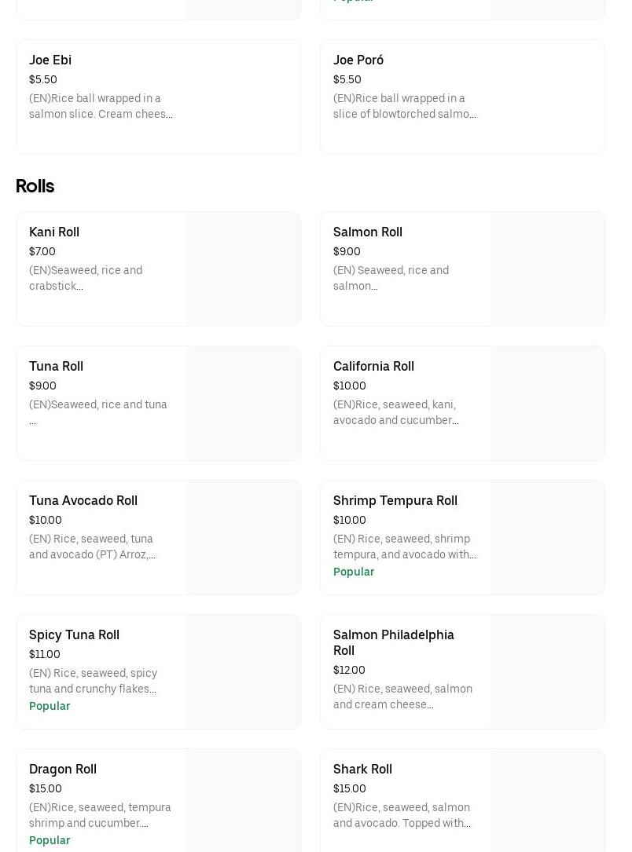Choose the Shrimp Tempura Roll title
This screenshot has width=632, height=852.
pyautogui.click(x=395, y=501)
